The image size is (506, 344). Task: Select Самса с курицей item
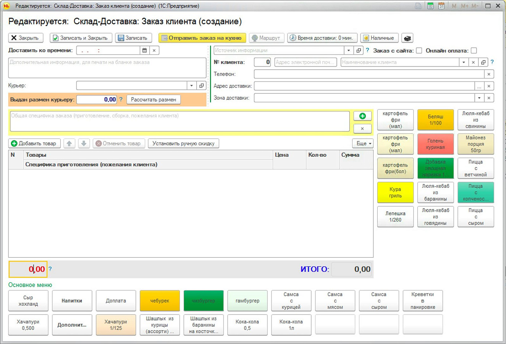tap(291, 301)
